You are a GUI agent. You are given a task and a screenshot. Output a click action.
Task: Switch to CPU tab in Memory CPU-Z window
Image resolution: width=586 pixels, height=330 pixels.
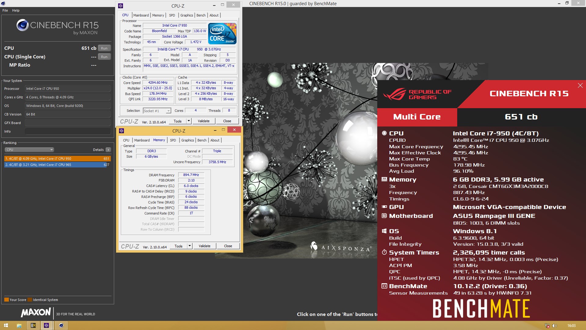(126, 140)
